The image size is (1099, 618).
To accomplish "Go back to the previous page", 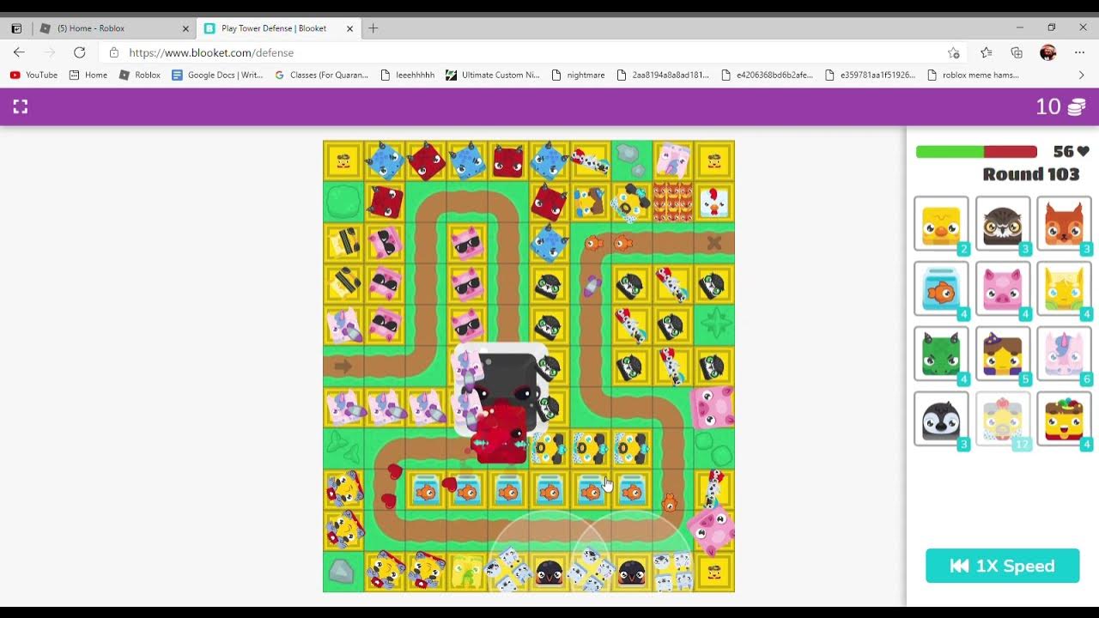I will pos(19,52).
